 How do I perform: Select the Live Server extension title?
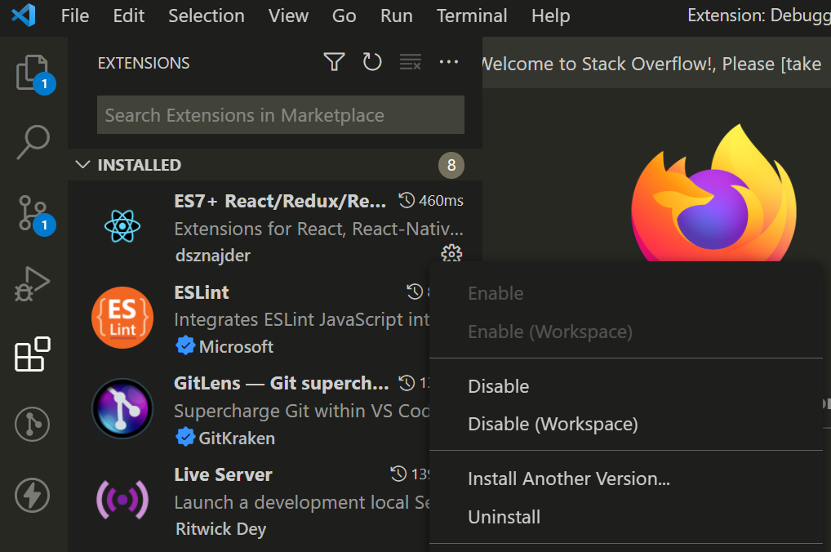pyautogui.click(x=223, y=474)
